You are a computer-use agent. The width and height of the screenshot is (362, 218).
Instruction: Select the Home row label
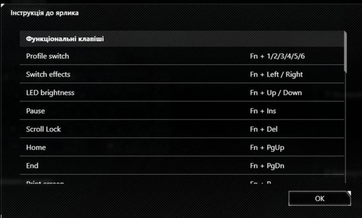click(36, 148)
